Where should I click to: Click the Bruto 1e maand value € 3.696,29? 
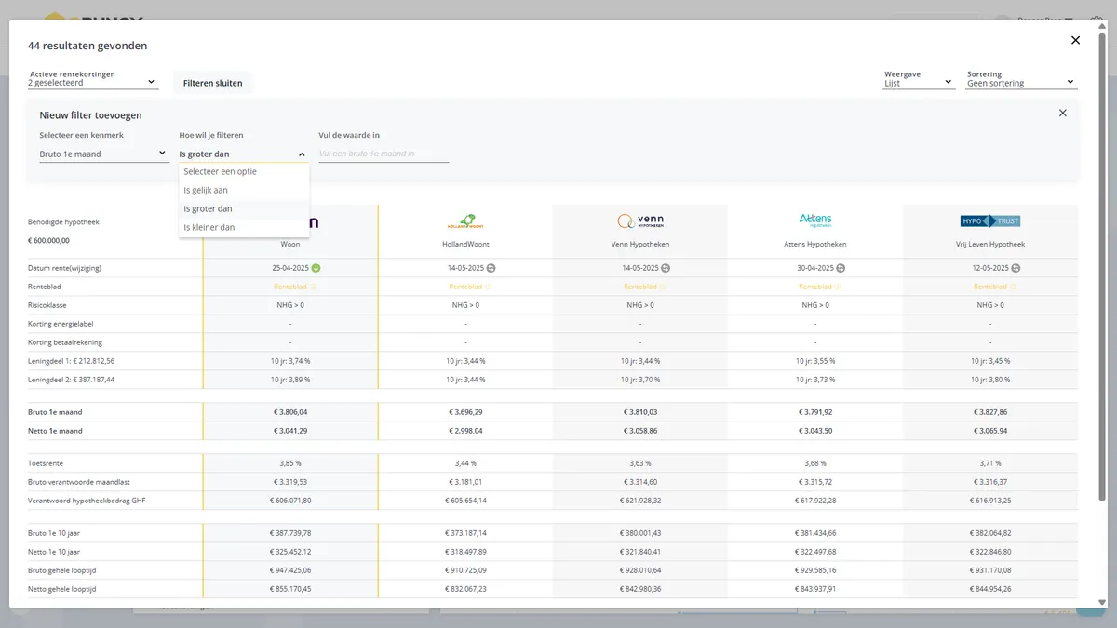click(x=465, y=412)
